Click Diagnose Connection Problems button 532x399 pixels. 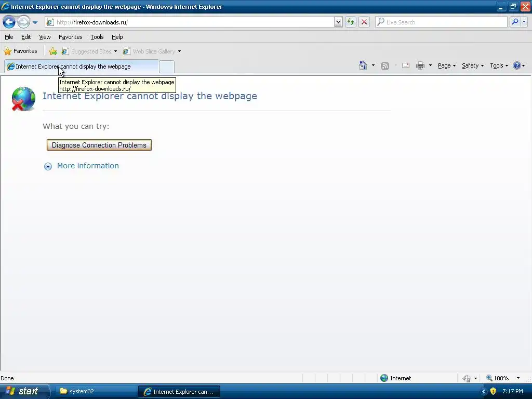(99, 145)
